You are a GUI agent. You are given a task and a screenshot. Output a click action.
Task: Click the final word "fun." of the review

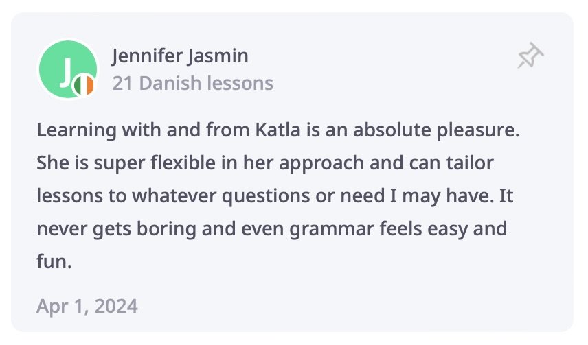54,261
